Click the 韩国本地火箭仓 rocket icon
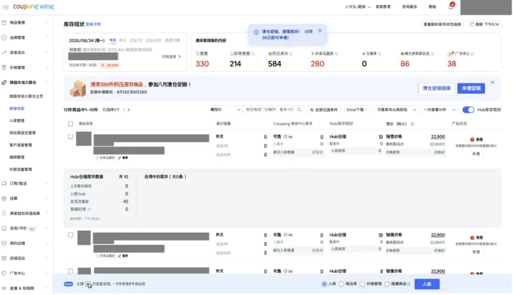 4,82
